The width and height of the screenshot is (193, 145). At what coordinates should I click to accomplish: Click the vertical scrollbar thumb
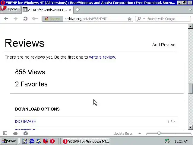coord(190,89)
